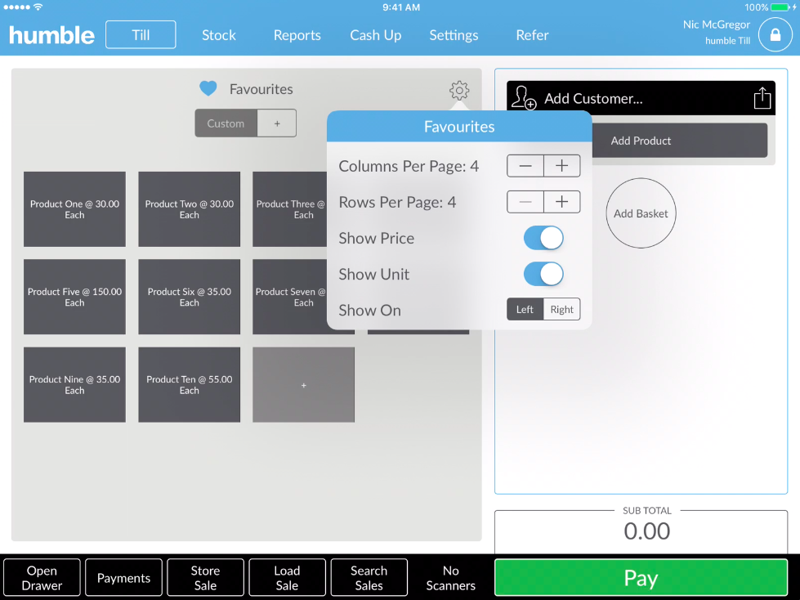This screenshot has width=800, height=600.
Task: Select Product Five @ 150.00 tile
Action: 74,297
